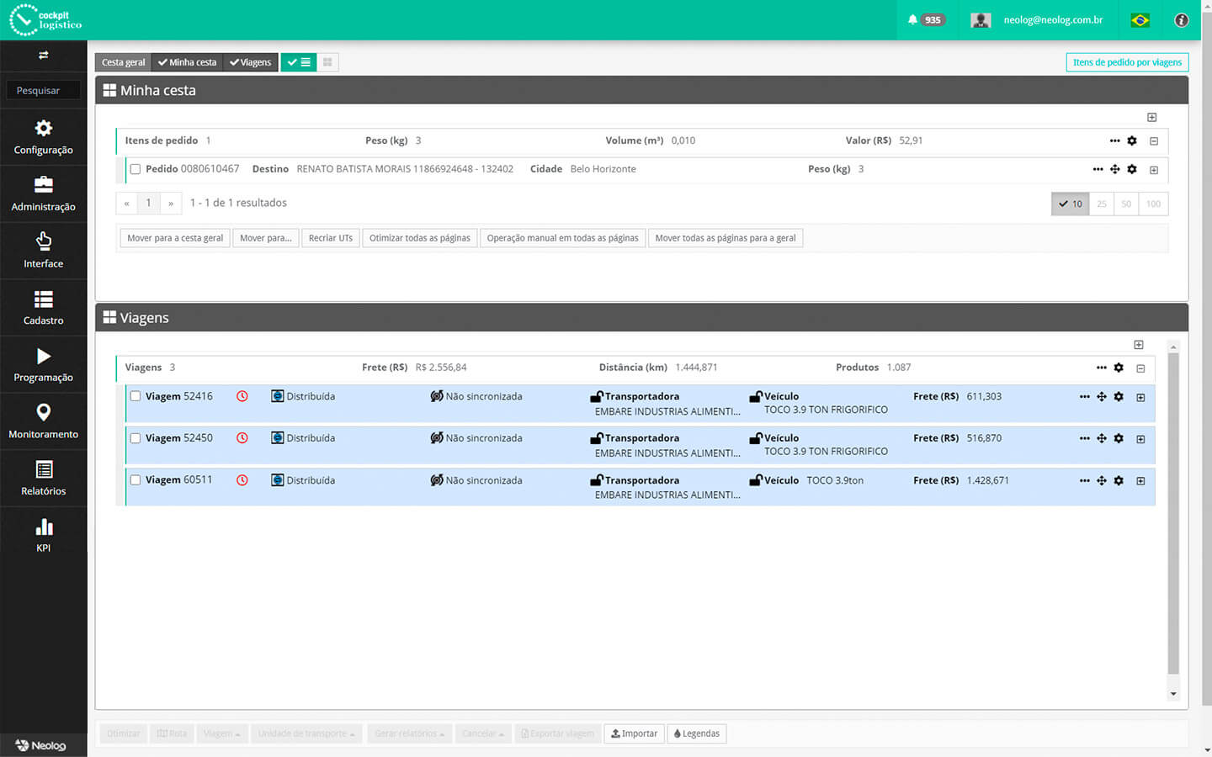Screen dimensions: 1212x757
Task: Open Monitoramento from the sidebar
Action: pyautogui.click(x=43, y=421)
